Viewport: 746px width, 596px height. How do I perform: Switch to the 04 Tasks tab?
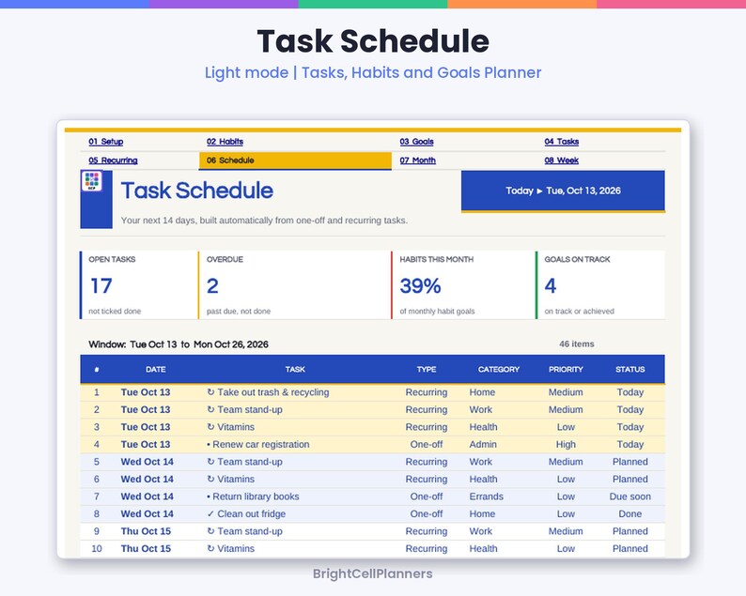(562, 142)
